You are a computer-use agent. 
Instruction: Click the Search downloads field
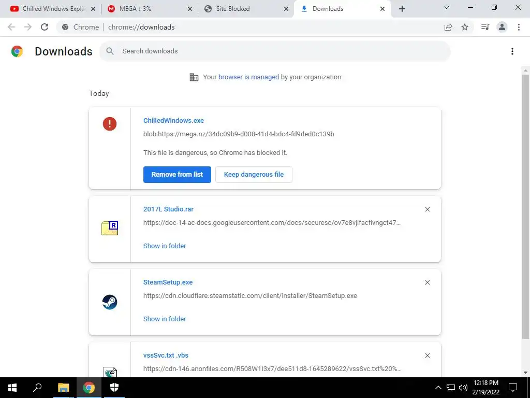pyautogui.click(x=275, y=51)
